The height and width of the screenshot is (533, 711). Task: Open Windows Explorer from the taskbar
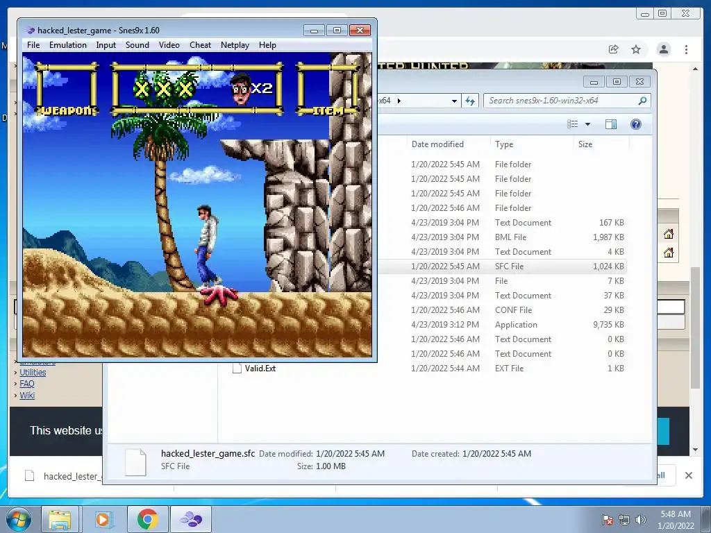(x=60, y=519)
